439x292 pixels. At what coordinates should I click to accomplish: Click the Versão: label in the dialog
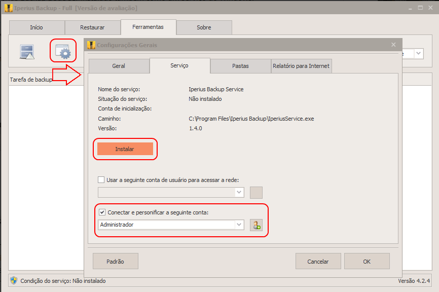coord(107,128)
